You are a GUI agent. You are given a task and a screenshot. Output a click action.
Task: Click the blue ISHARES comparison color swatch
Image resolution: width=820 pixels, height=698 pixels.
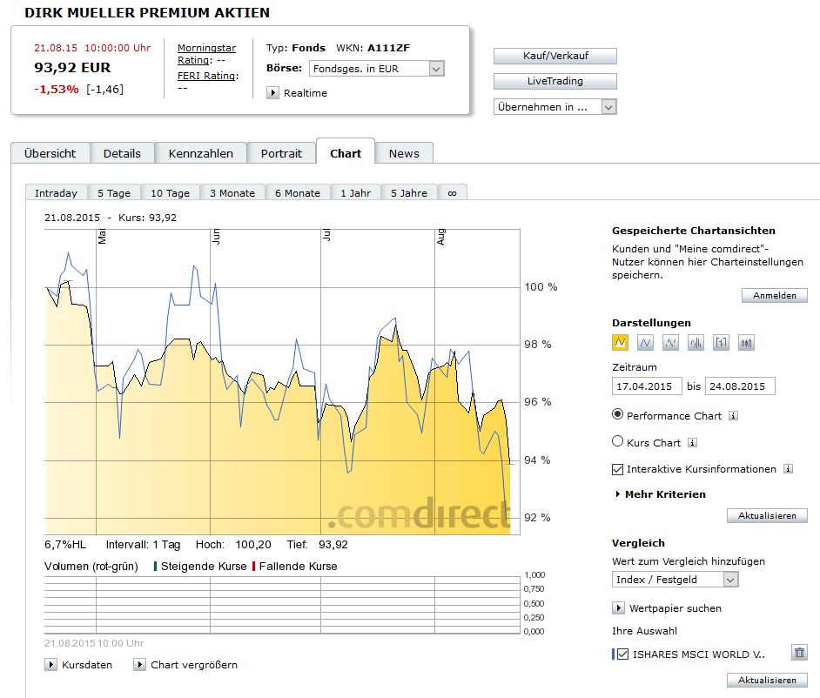[x=614, y=654]
